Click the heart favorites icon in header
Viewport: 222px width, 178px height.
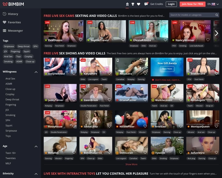click(x=139, y=4)
